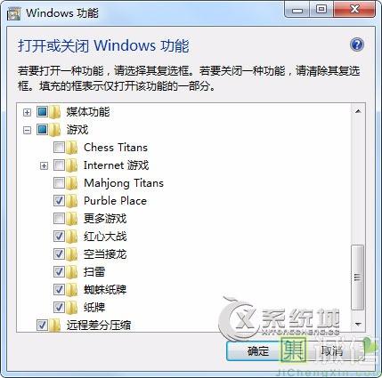
Task: Uncheck the 蜘蛛纸牌 checkbox
Action: click(x=59, y=290)
